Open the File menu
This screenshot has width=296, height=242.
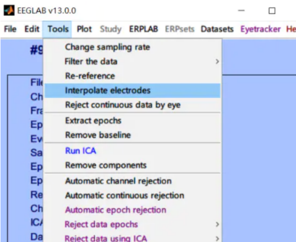click(x=10, y=29)
